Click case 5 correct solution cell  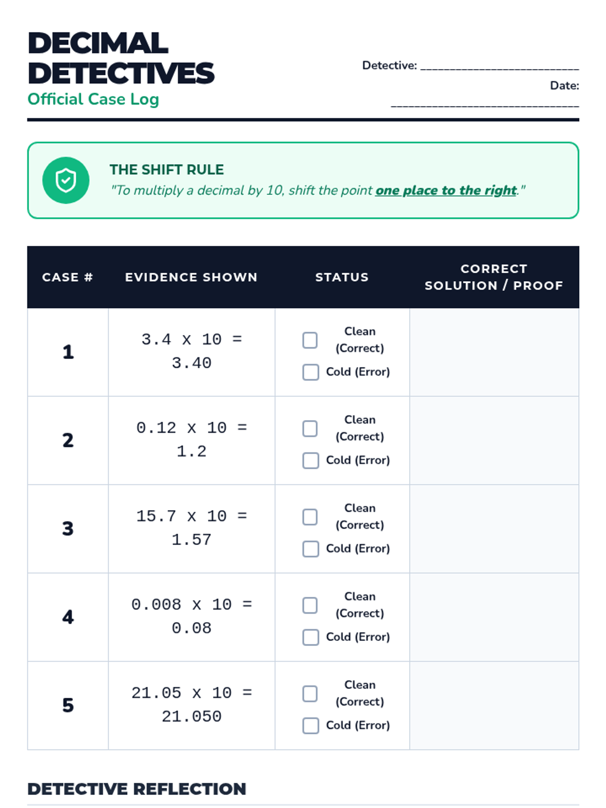point(494,705)
